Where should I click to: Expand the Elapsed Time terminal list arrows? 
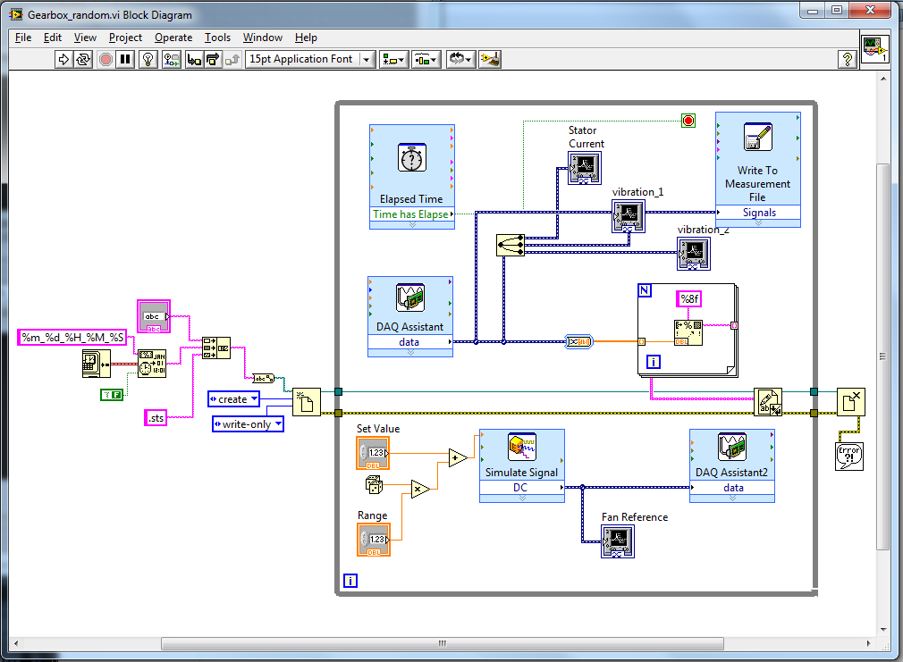pyautogui.click(x=412, y=225)
